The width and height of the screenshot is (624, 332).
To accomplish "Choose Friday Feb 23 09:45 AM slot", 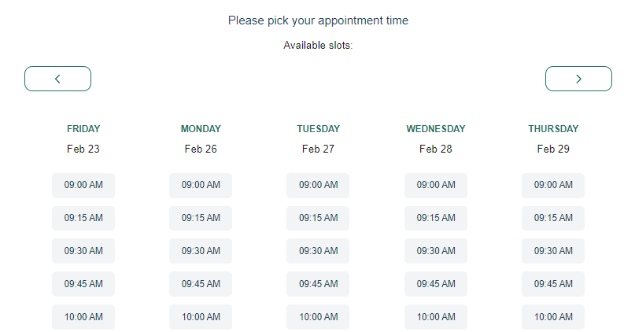I will coord(83,284).
